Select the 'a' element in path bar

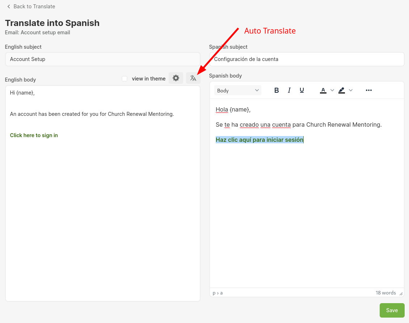pos(222,293)
